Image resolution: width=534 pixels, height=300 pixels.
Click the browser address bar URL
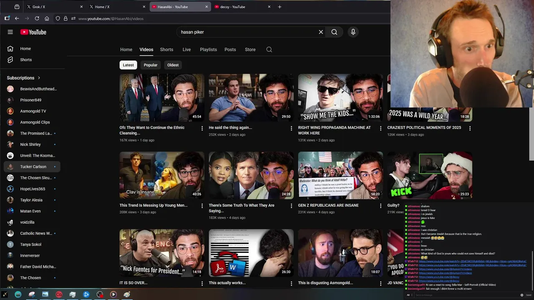[111, 18]
